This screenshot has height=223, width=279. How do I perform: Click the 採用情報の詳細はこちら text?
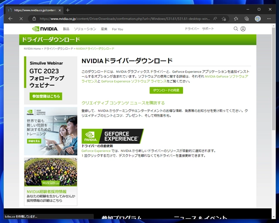[x=44, y=200]
